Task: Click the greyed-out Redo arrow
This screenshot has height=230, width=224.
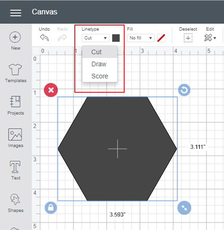Action: coord(62,38)
